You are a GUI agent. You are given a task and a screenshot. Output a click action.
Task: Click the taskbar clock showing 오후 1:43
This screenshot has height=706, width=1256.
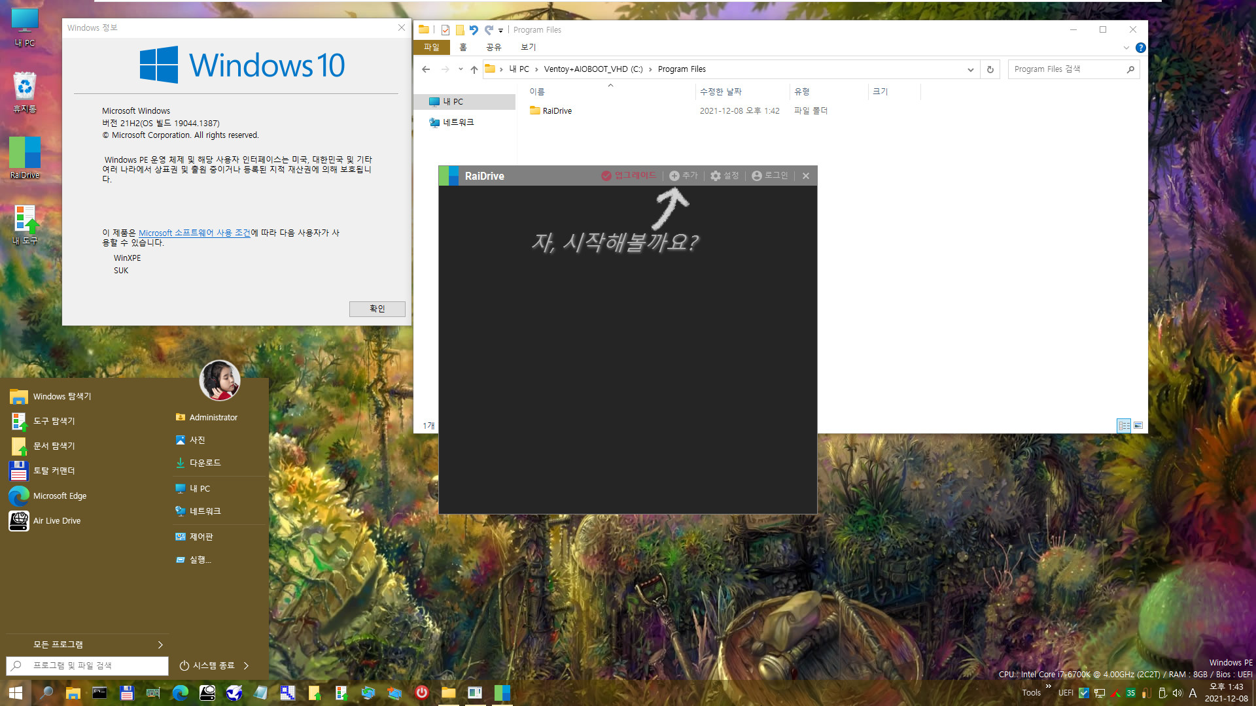1227,693
